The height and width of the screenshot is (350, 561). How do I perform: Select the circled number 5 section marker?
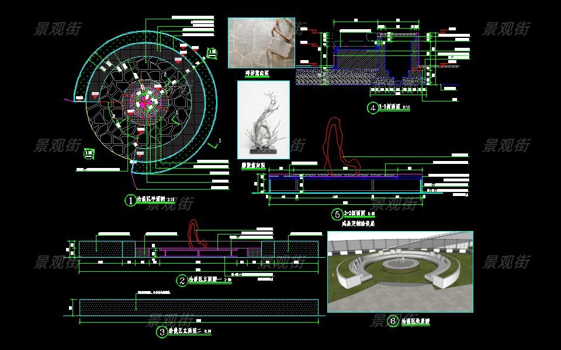click(x=337, y=214)
